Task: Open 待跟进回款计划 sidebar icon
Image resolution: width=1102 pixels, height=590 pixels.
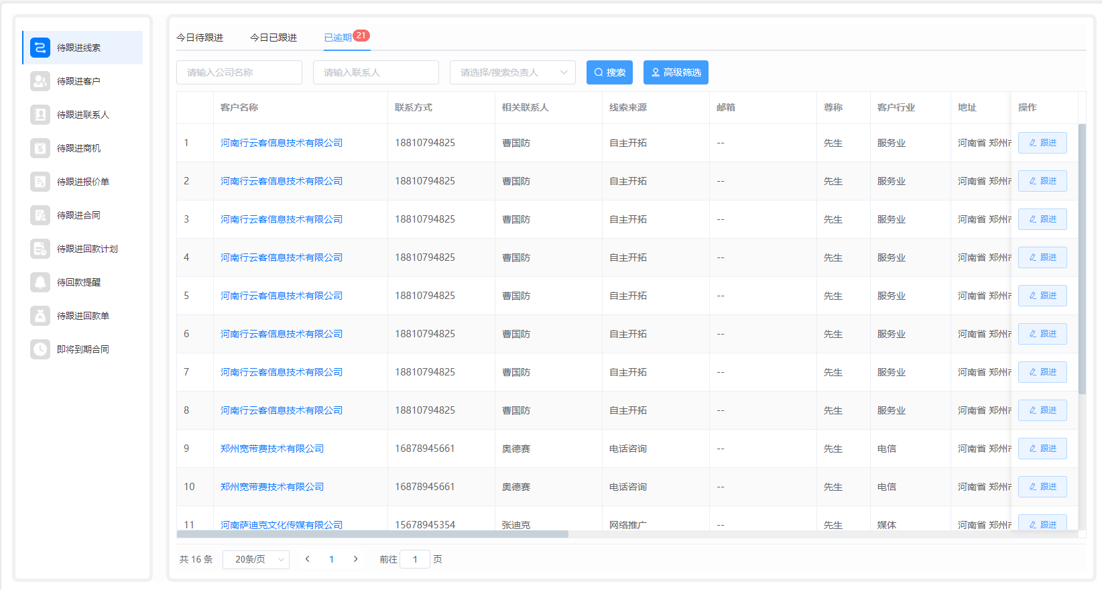Action: [x=40, y=249]
